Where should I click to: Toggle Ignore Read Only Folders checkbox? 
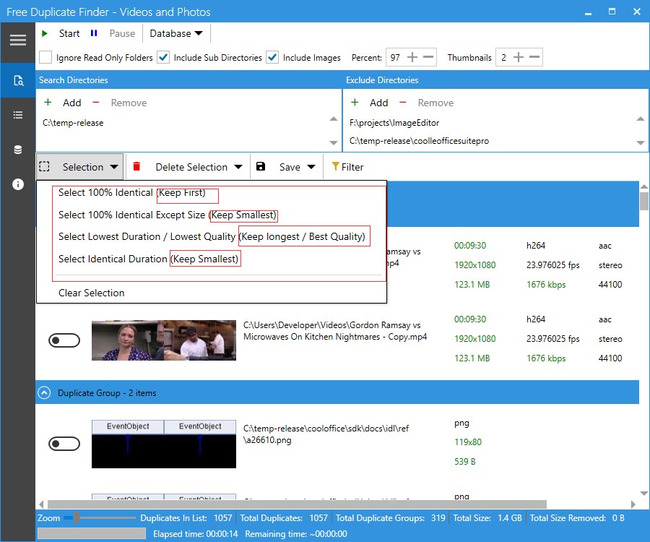tap(45, 57)
